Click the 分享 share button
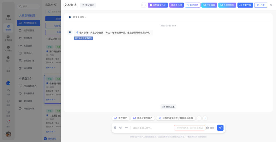This screenshot has width=276, height=142. [x=260, y=5]
